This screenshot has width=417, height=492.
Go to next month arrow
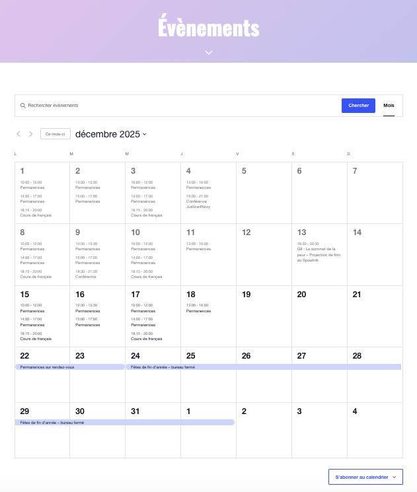point(30,134)
